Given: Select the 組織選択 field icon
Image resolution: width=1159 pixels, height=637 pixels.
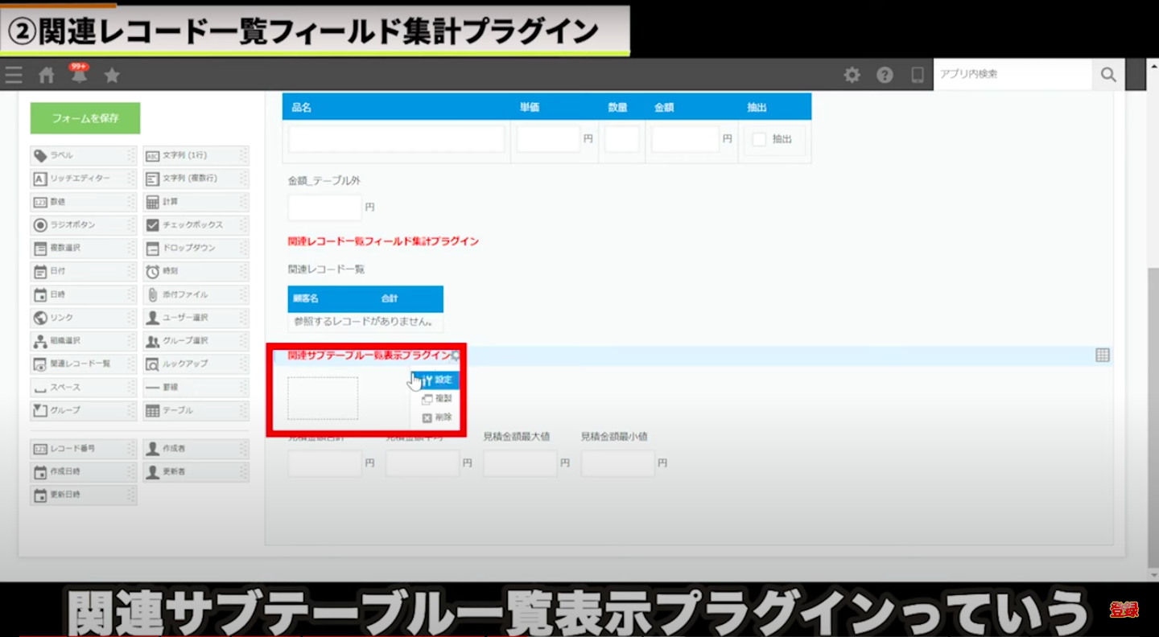Looking at the screenshot, I should click(40, 341).
